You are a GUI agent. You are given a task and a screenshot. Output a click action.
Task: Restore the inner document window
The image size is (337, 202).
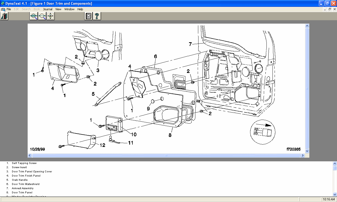(330, 9)
